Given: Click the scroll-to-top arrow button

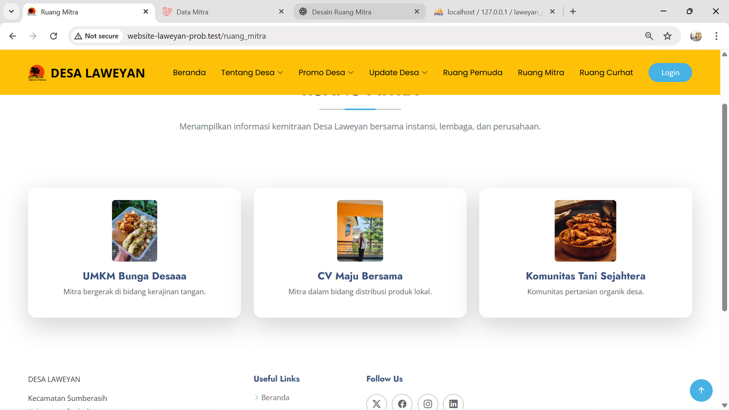Looking at the screenshot, I should (701, 390).
